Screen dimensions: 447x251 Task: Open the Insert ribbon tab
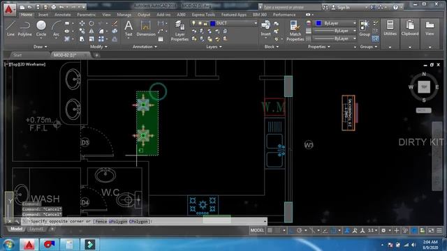point(43,15)
